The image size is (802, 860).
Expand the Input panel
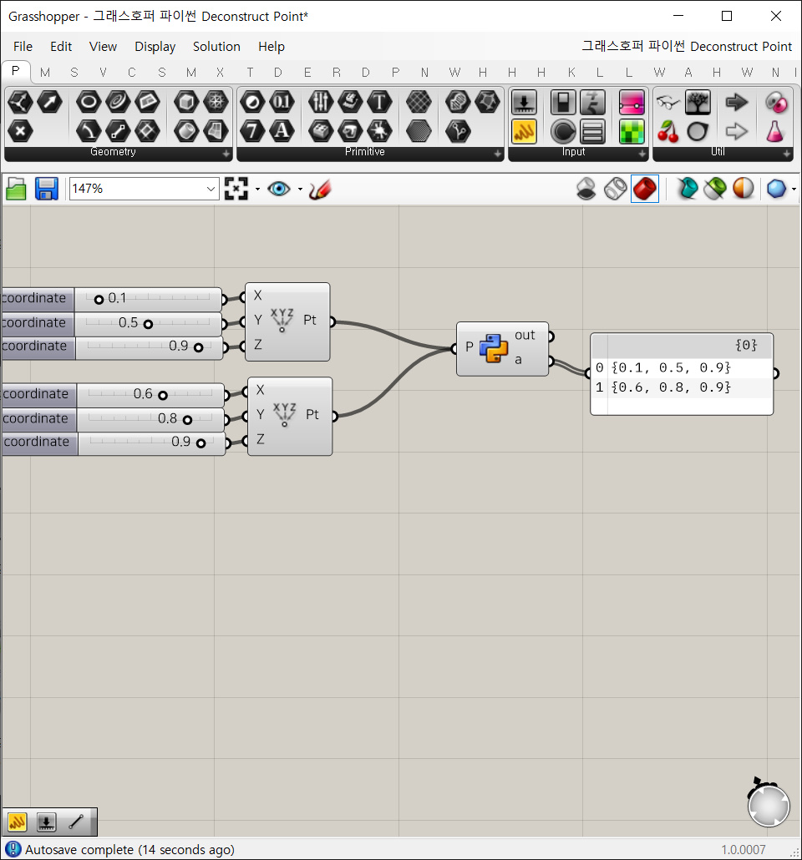[x=642, y=154]
